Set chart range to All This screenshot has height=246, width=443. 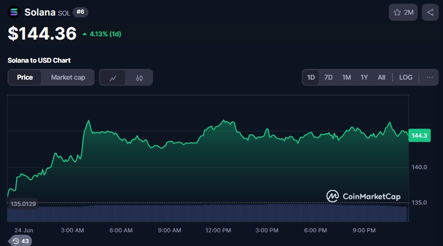click(381, 77)
